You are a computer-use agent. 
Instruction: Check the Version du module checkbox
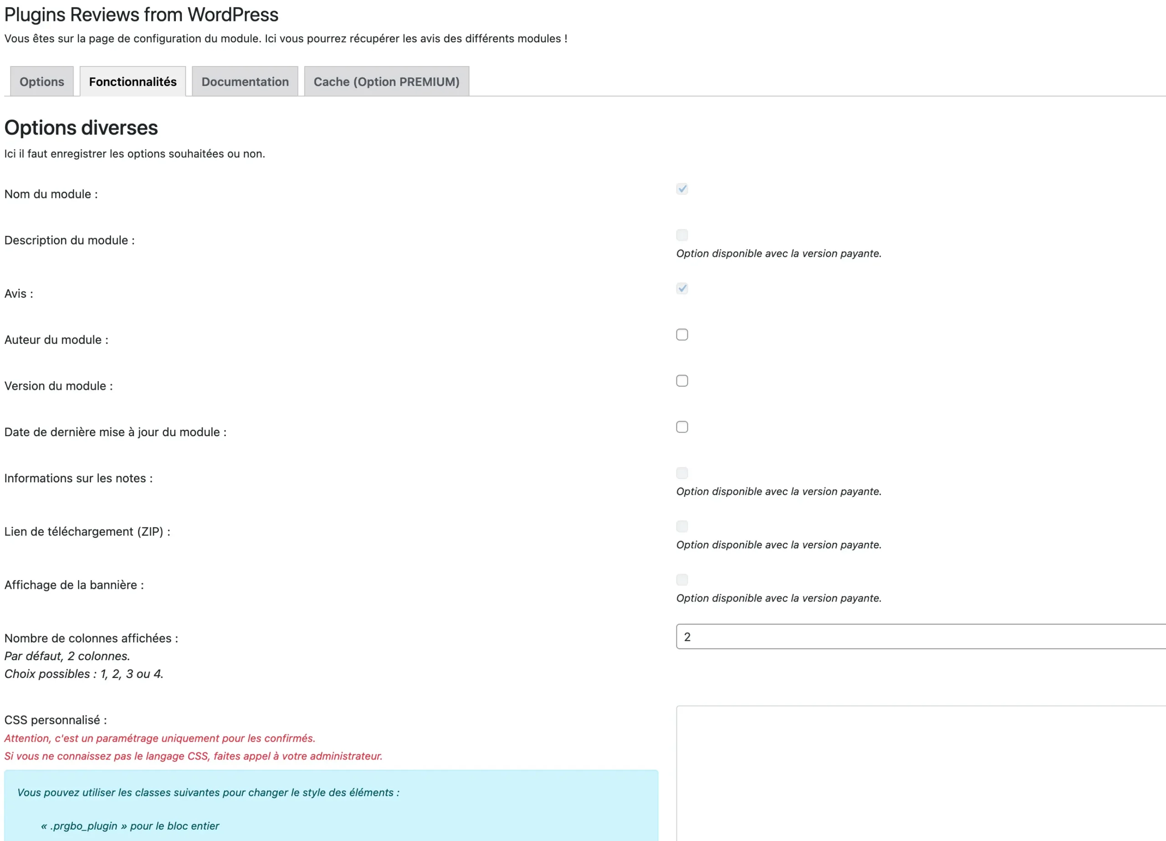[682, 381]
